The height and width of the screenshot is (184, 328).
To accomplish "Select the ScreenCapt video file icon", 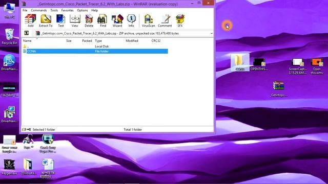I will (x=298, y=66).
